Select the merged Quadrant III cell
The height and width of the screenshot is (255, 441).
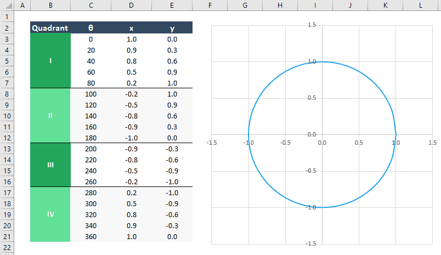tap(50, 165)
